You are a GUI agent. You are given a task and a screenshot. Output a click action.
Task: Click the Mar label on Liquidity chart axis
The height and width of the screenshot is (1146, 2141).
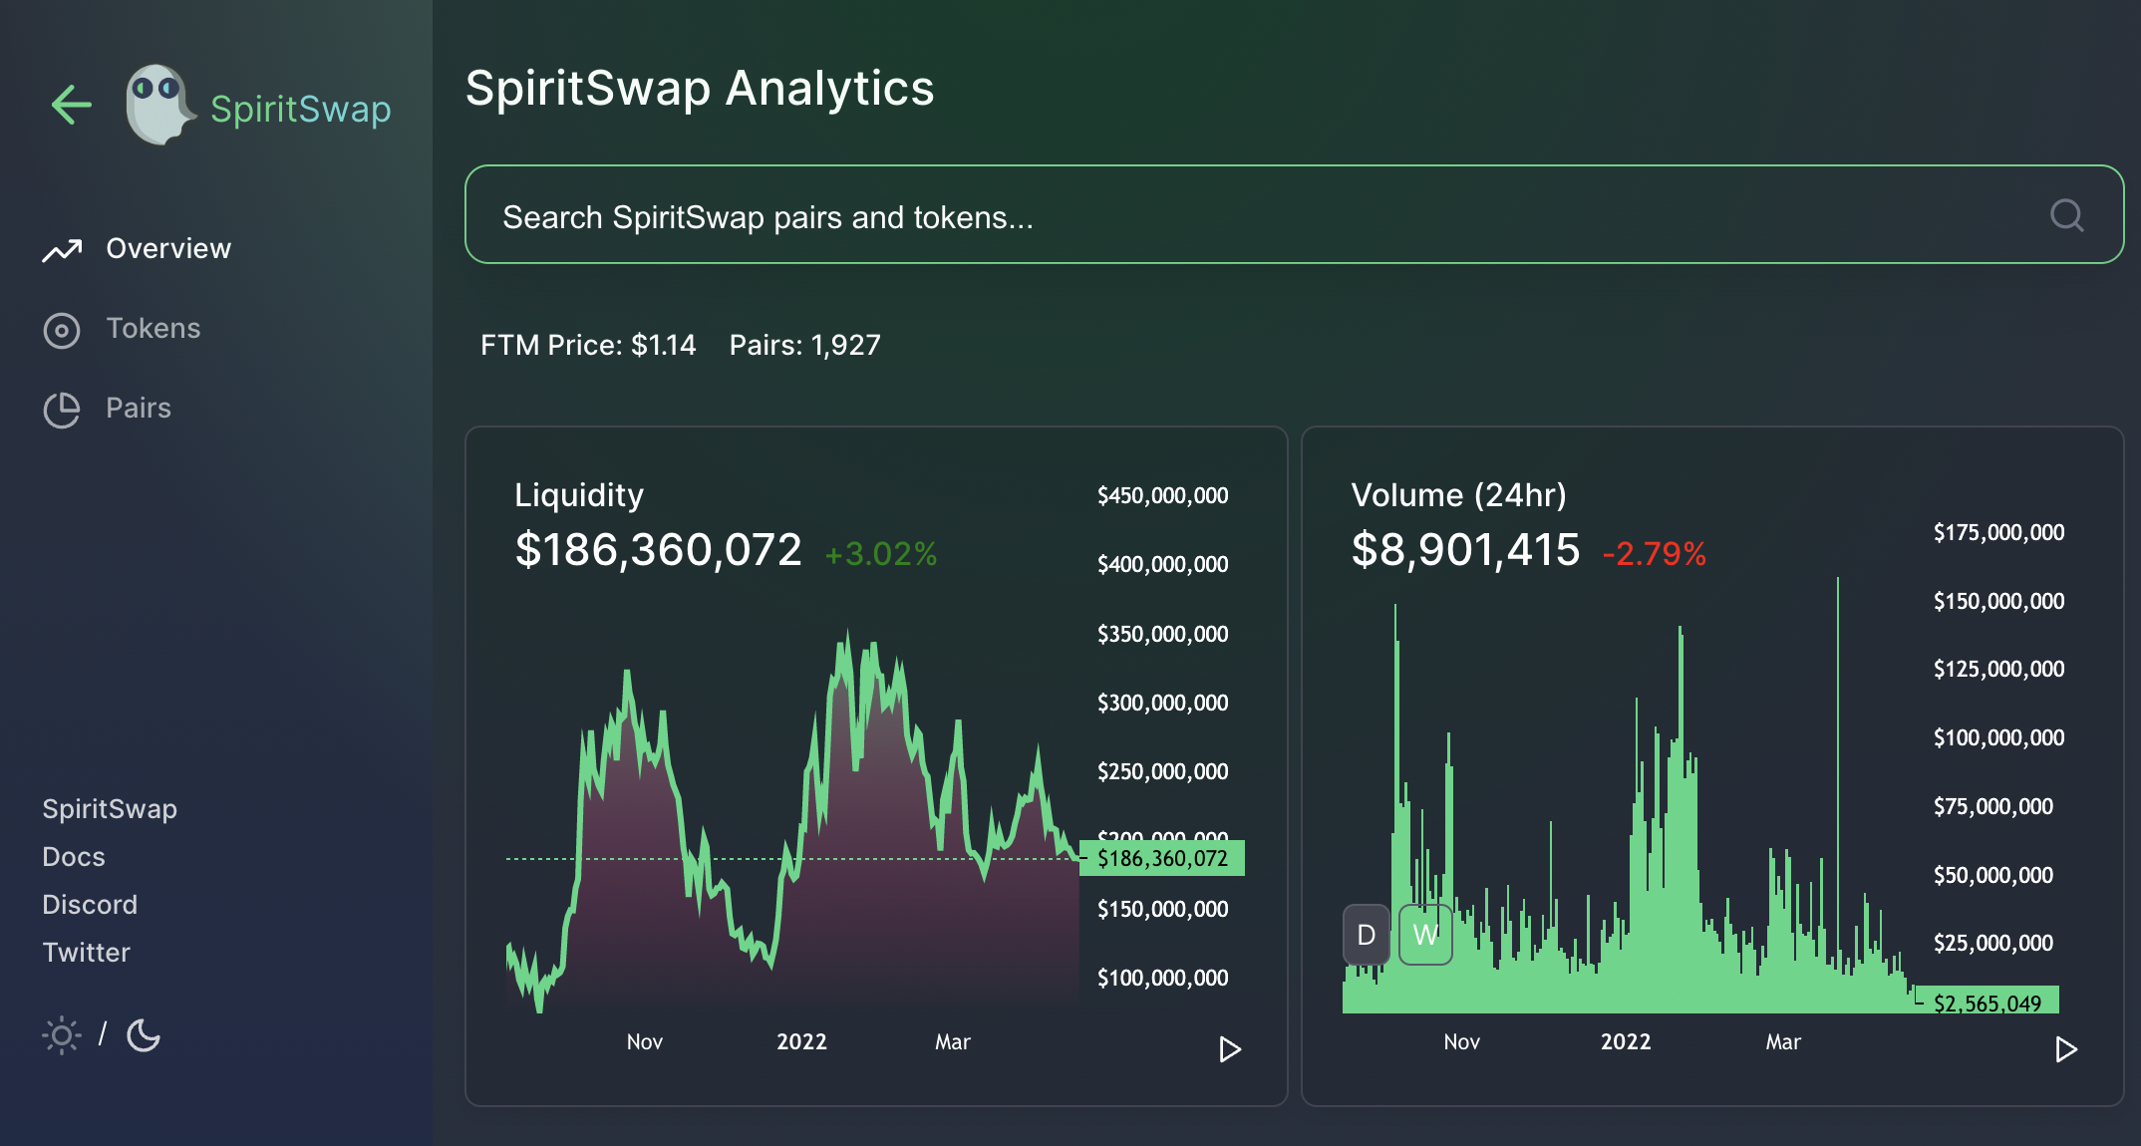pos(953,1041)
